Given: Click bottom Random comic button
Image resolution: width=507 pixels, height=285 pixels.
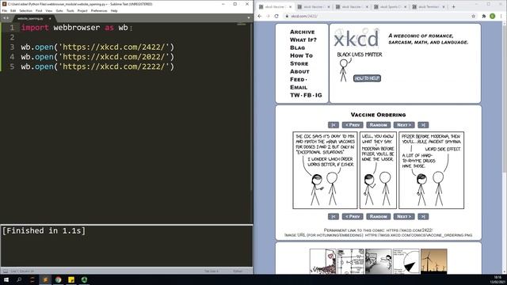Looking at the screenshot, I should pos(379,216).
